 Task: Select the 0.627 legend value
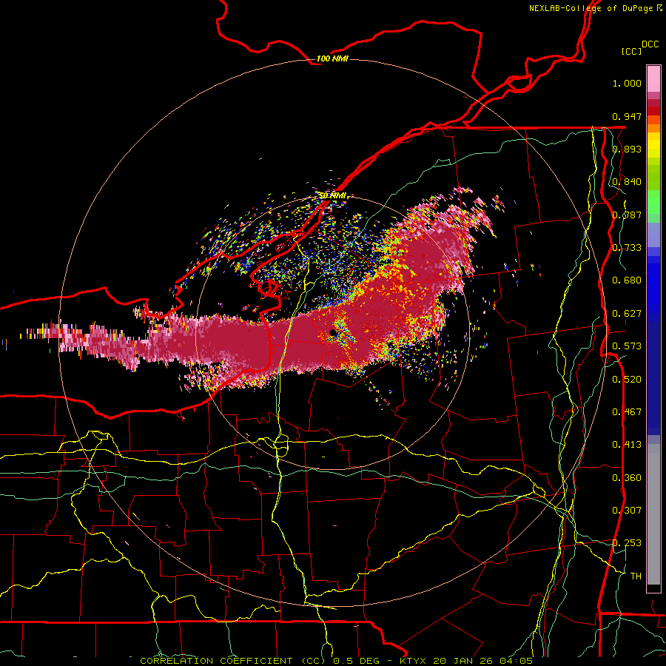[x=627, y=314]
